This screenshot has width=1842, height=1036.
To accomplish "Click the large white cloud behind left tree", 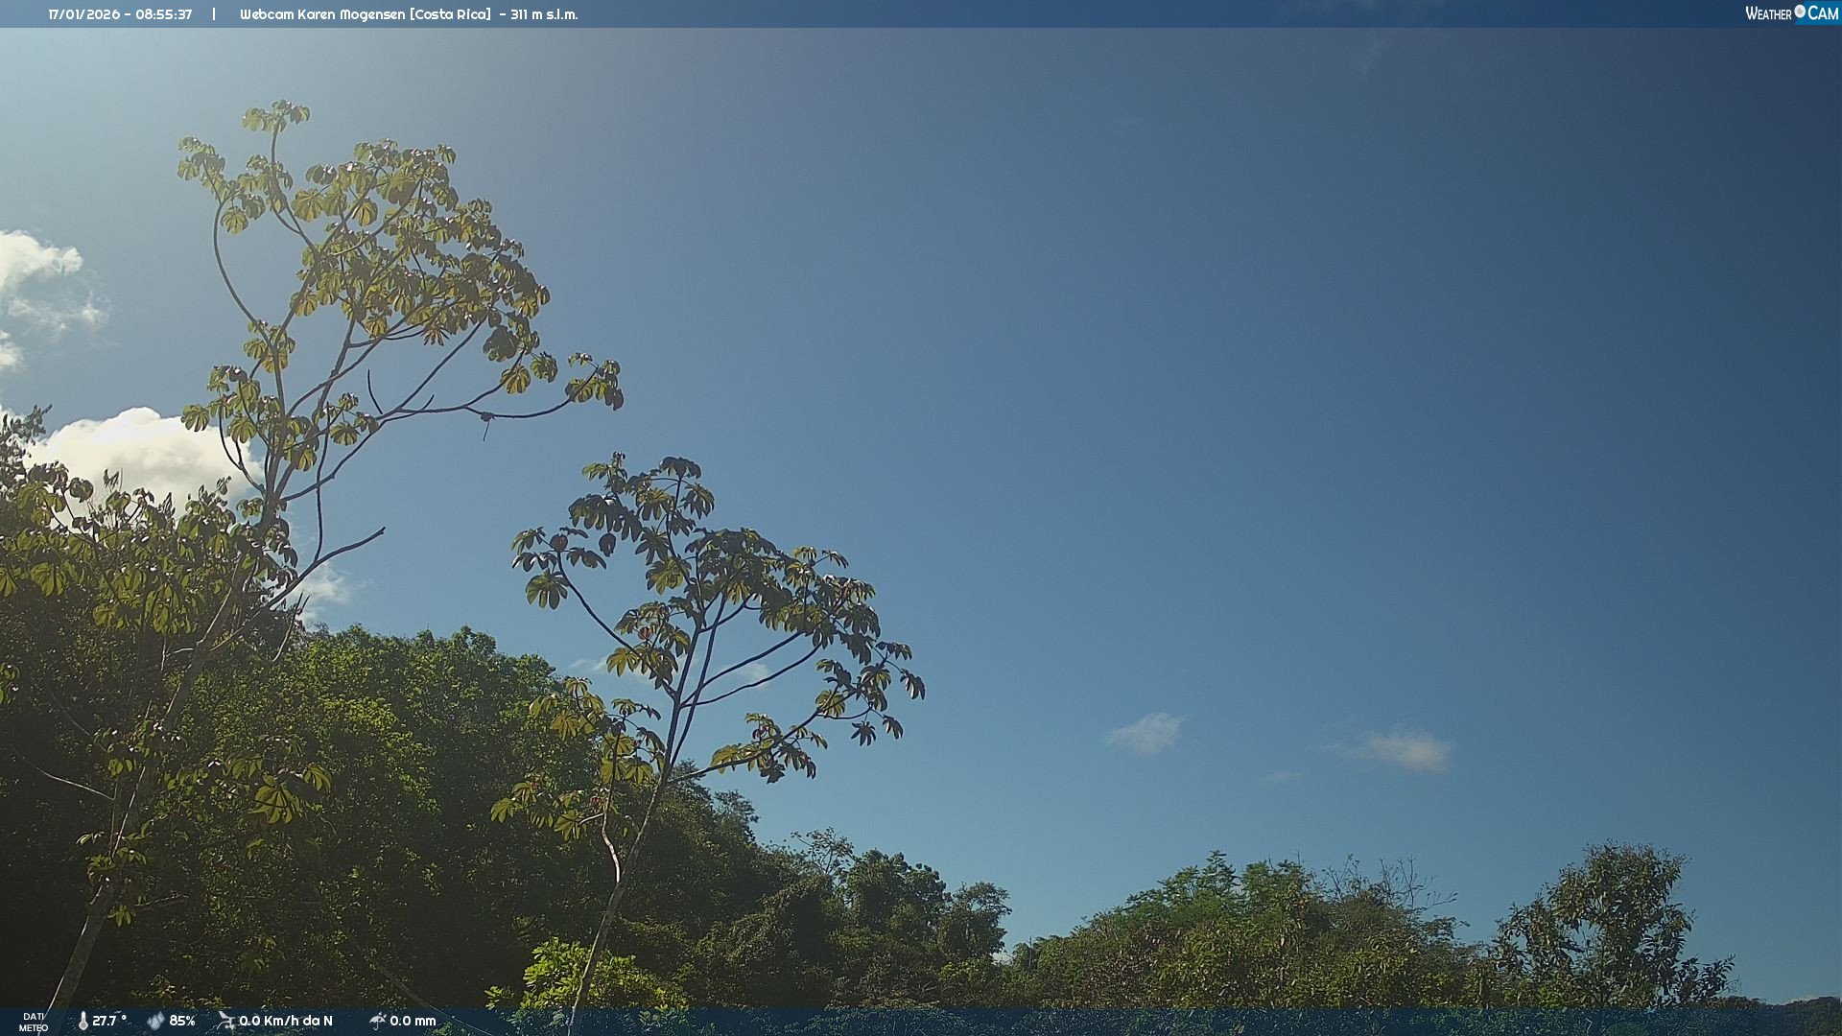I will [x=144, y=448].
